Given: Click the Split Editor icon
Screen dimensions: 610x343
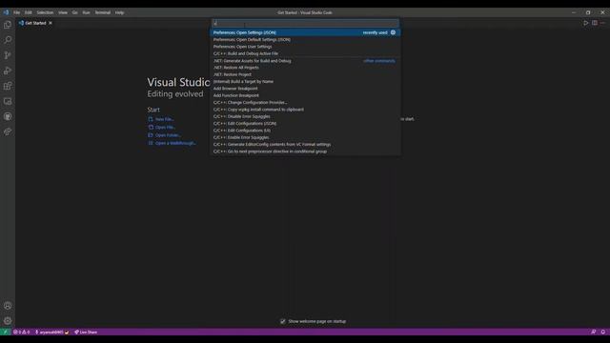Looking at the screenshot, I should pyautogui.click(x=595, y=23).
